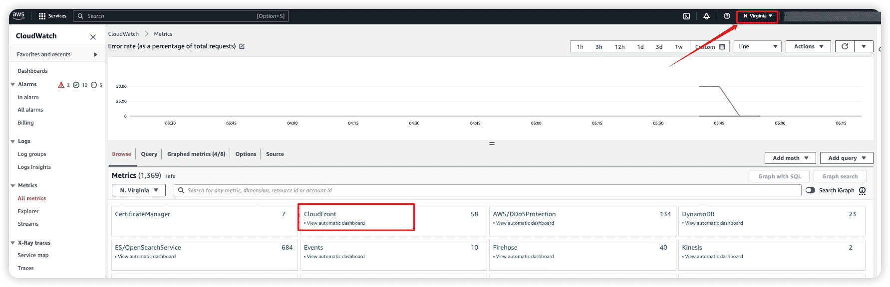Open the N. Virginia metrics region filter

139,190
